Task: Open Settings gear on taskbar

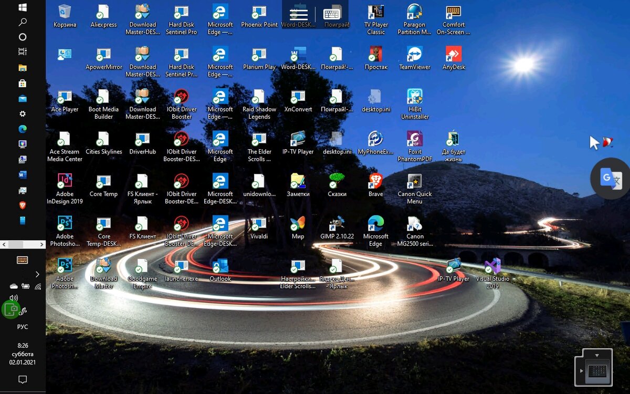Action: point(23,113)
